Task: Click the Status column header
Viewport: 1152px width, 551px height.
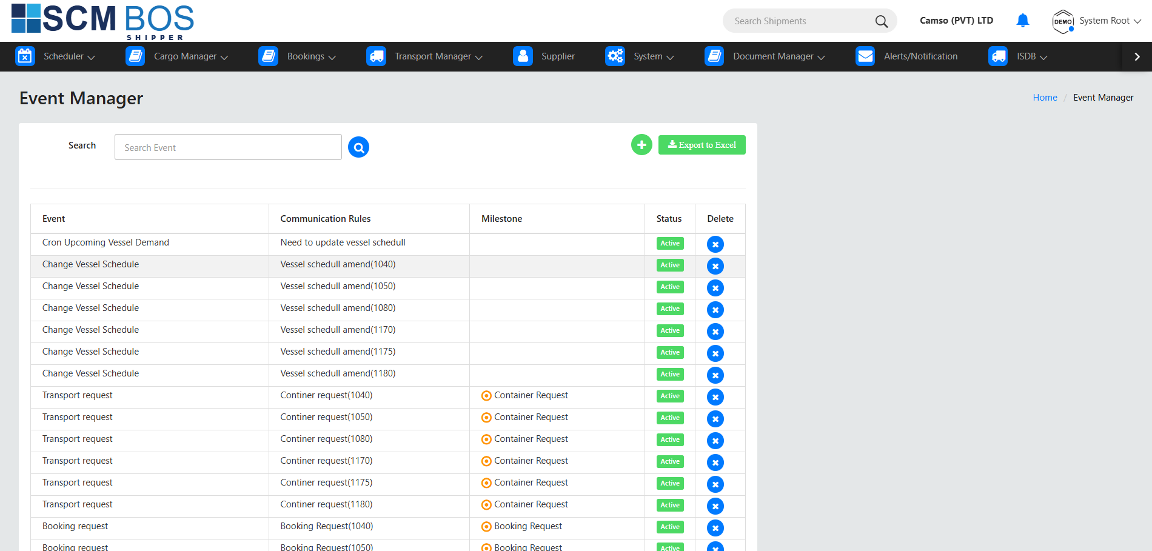Action: [x=669, y=219]
